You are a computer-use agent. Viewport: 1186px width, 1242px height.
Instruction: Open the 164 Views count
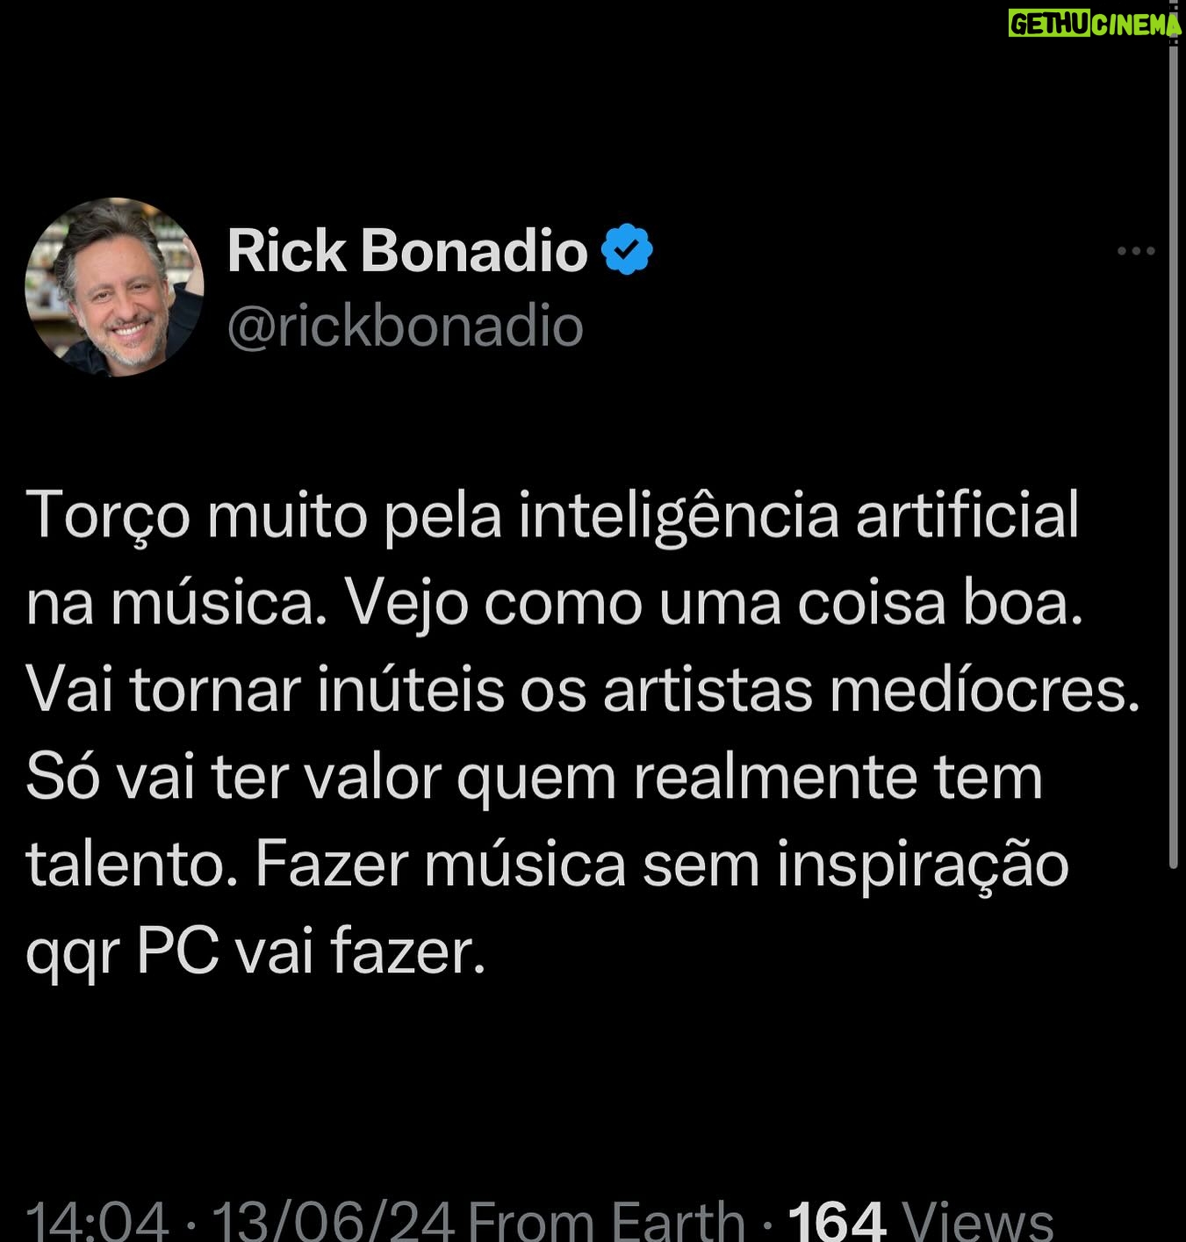tap(921, 1220)
